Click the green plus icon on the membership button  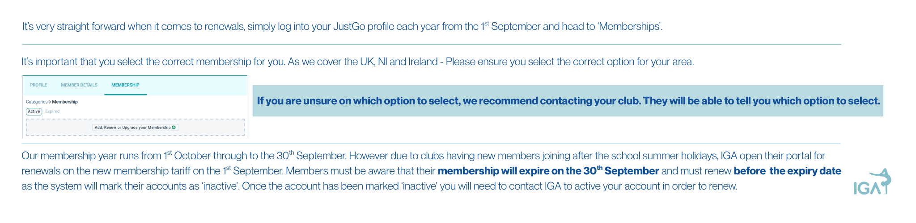tap(174, 128)
